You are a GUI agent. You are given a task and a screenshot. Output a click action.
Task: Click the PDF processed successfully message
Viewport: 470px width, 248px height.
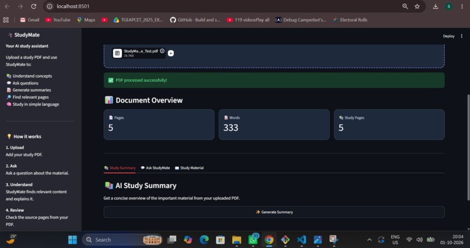coord(274,80)
